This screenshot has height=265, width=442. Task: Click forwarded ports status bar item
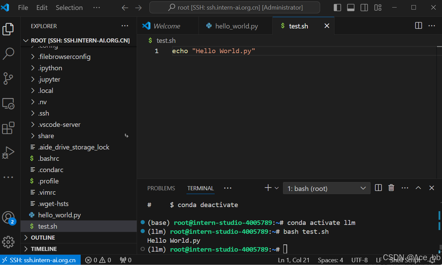point(126,260)
